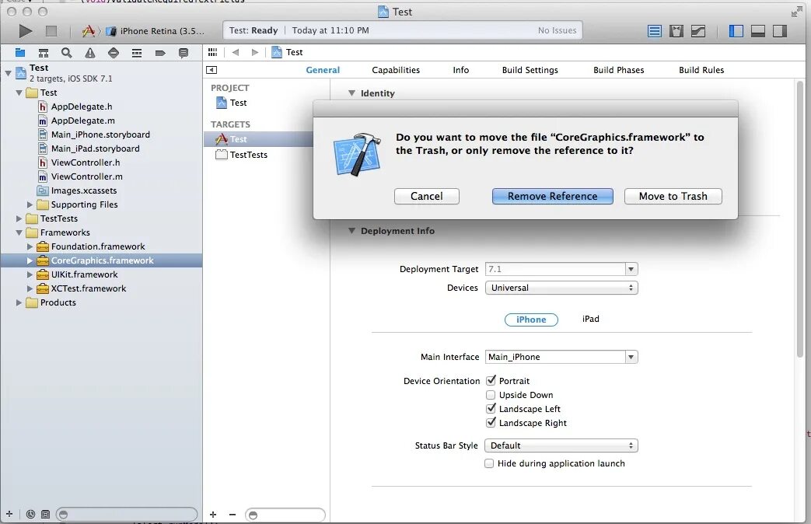Stop the running build
Screen dimensions: 811x524
point(51,31)
